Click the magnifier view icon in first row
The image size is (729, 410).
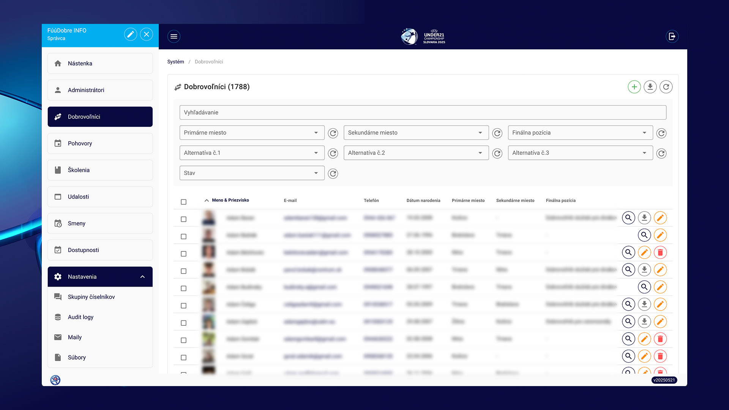click(628, 218)
